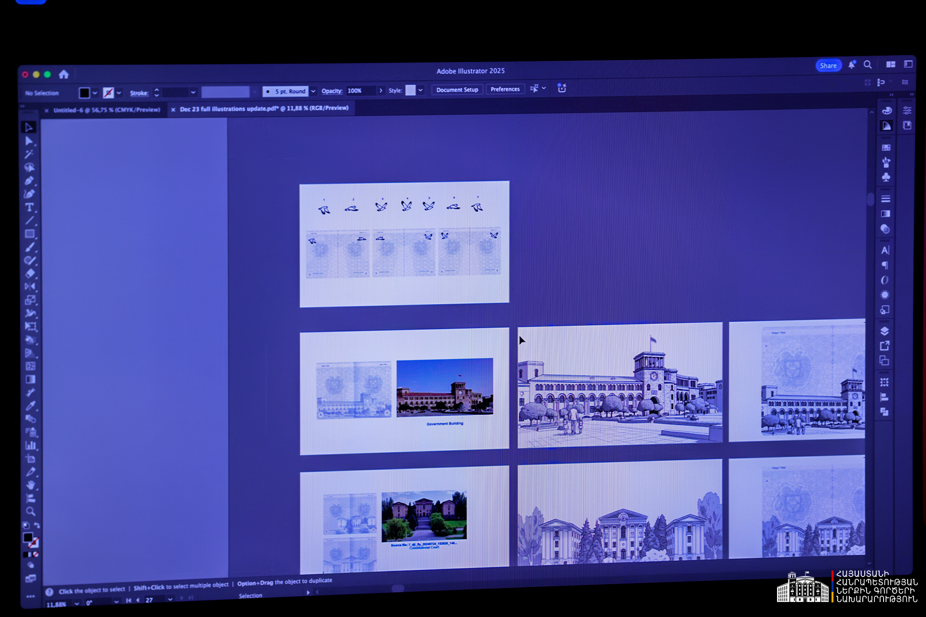Select the Type tool
The image size is (926, 617).
click(x=29, y=207)
